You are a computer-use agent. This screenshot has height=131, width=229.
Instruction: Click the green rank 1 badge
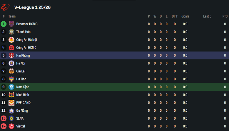[x=4, y=24]
